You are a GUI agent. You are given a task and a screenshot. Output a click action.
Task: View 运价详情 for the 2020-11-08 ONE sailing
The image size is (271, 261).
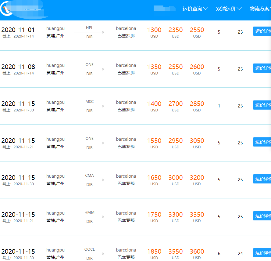coord(262,68)
